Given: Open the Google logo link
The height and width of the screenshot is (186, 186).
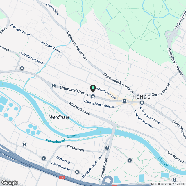Looking at the screenshot, I should [x=10, y=183].
